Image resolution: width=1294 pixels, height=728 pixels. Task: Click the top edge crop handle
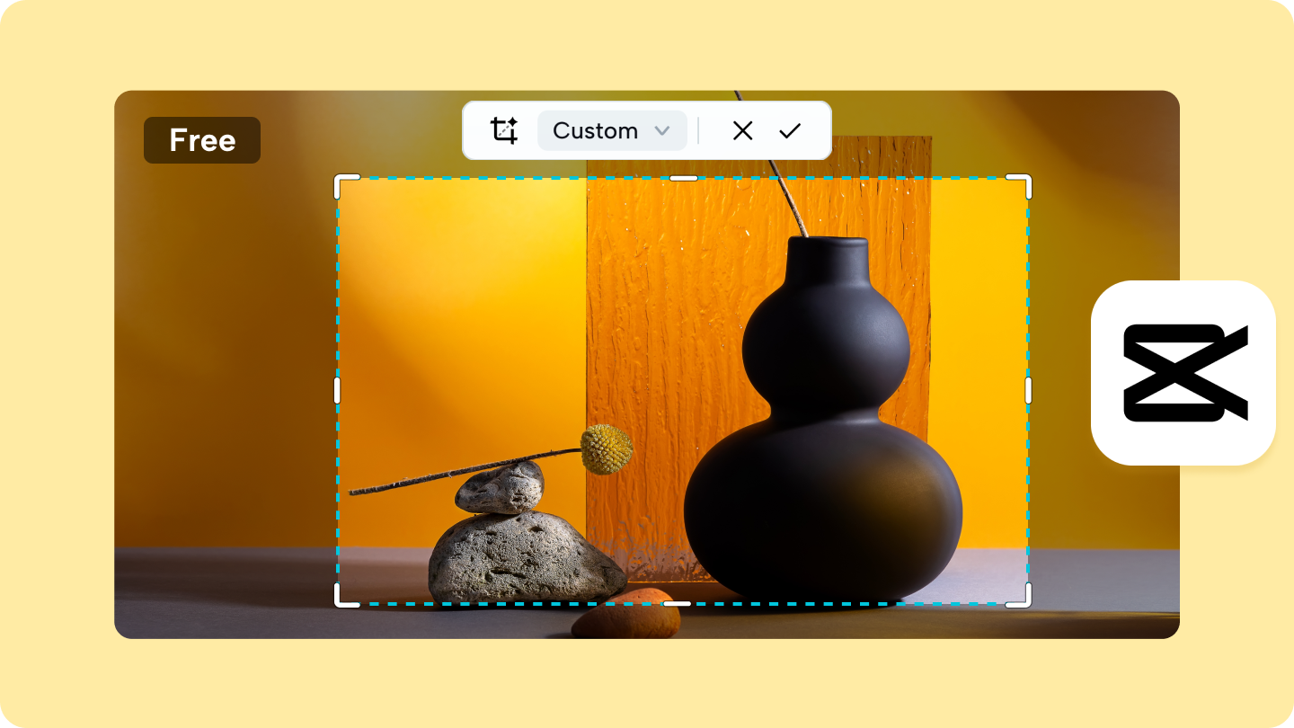pos(684,178)
